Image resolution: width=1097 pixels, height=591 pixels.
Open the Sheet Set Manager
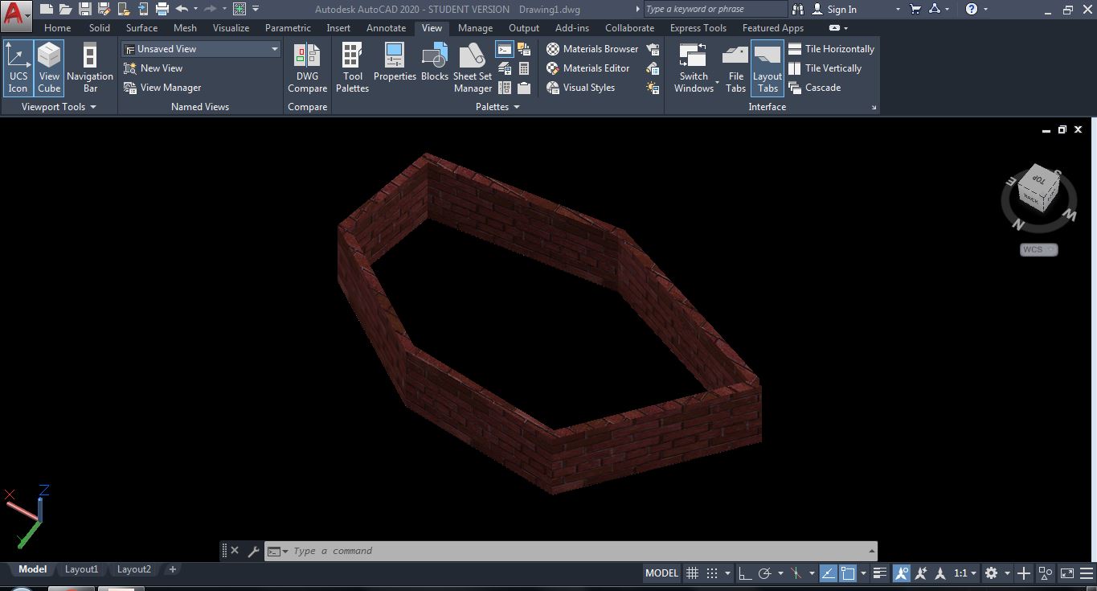tap(473, 68)
